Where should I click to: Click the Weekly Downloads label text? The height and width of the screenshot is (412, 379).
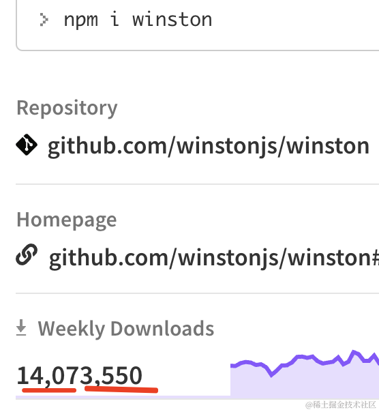point(126,329)
